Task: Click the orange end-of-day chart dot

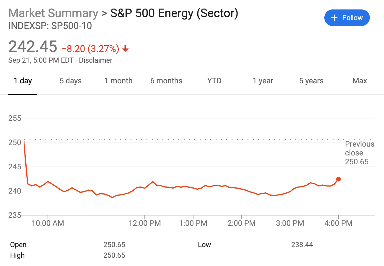Action: tap(339, 179)
